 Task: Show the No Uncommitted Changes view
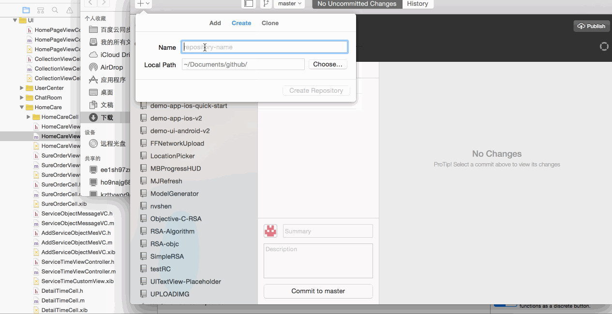357,4
